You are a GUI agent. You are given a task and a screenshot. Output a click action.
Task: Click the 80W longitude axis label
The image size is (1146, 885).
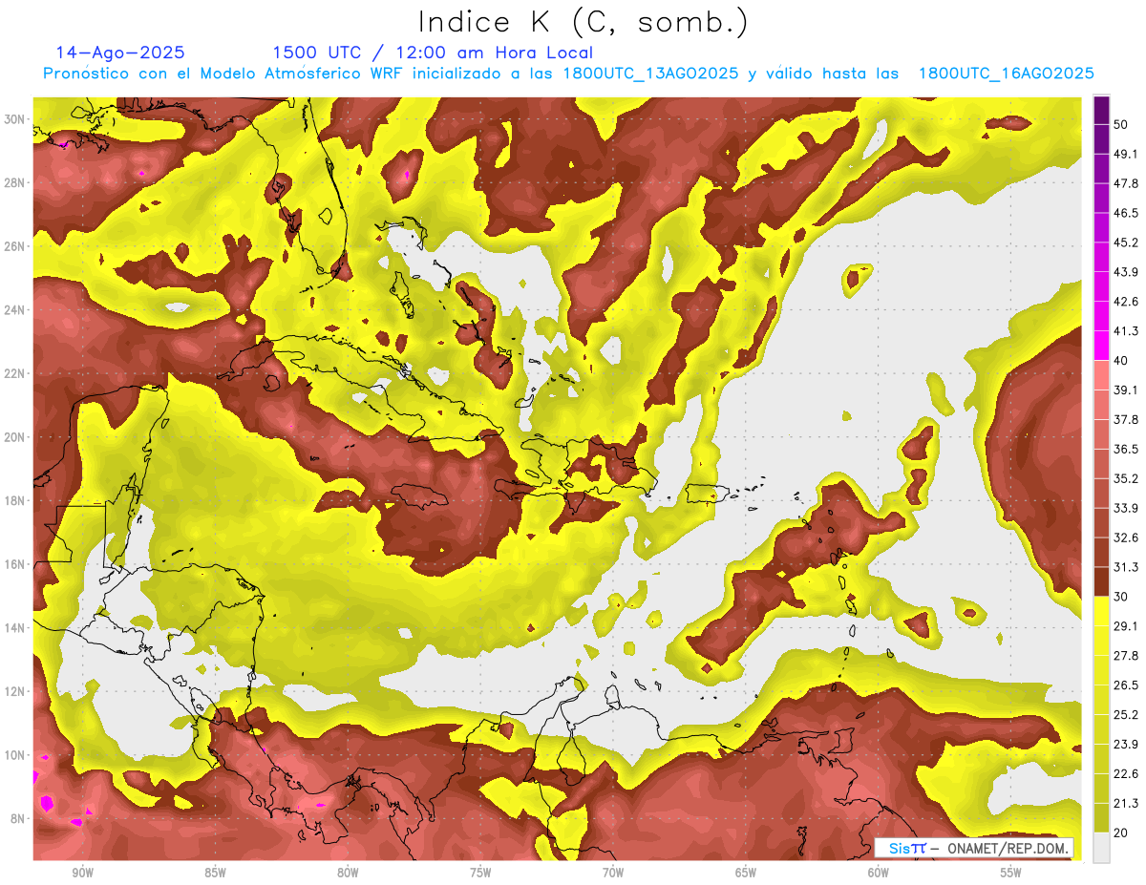tap(348, 873)
